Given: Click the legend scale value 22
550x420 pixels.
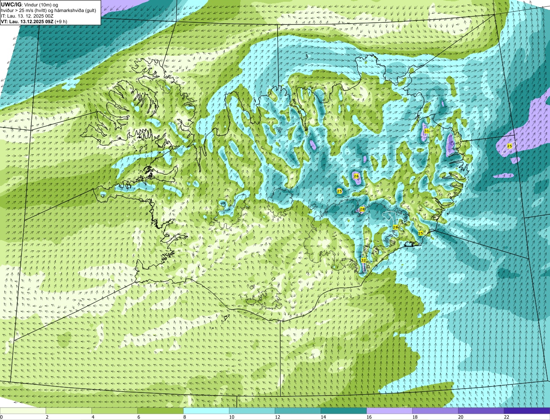Looking at the screenshot, I should coord(507,417).
